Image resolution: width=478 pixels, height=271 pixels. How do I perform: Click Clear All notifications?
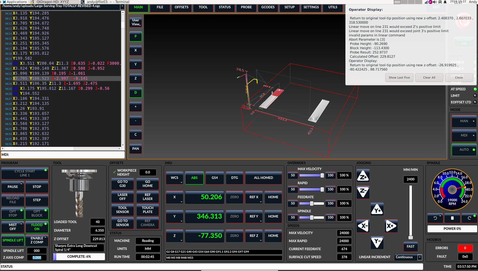coord(429,78)
